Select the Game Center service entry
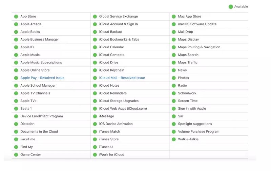Image resolution: width=271 pixels, height=171 pixels. [30, 155]
